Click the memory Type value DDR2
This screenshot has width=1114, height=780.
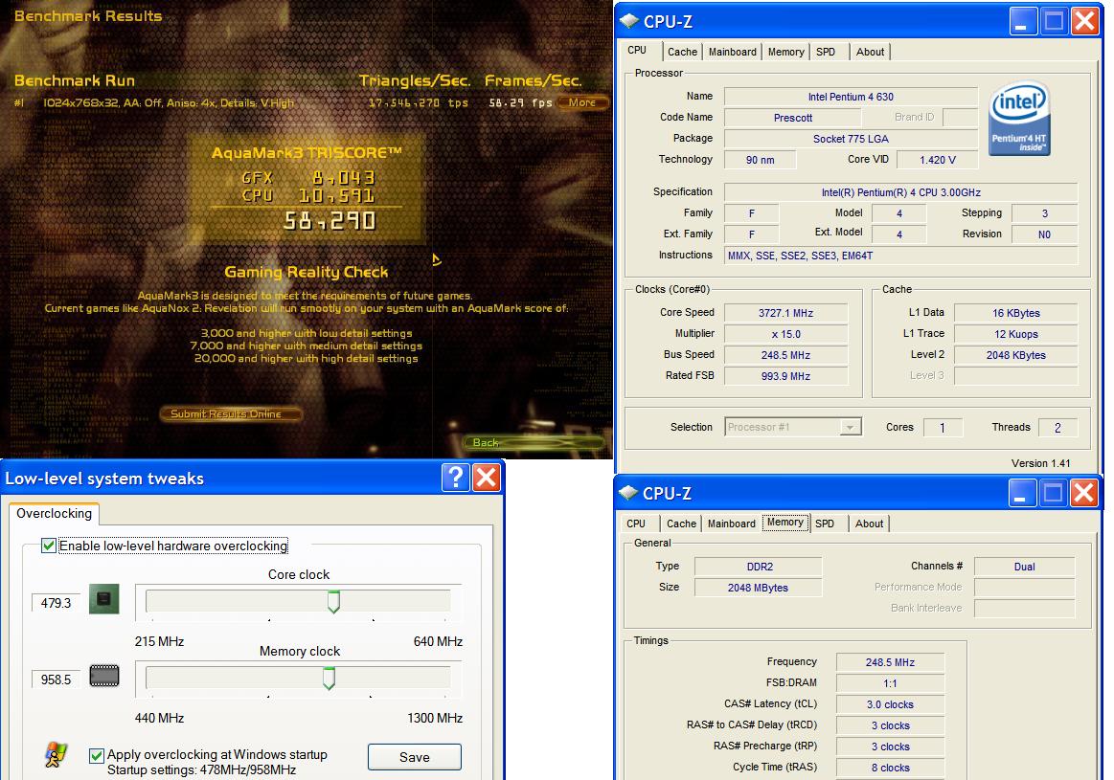pos(758,567)
